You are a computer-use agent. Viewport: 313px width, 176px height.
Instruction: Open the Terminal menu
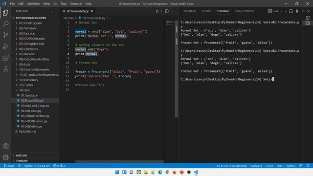point(76,3)
